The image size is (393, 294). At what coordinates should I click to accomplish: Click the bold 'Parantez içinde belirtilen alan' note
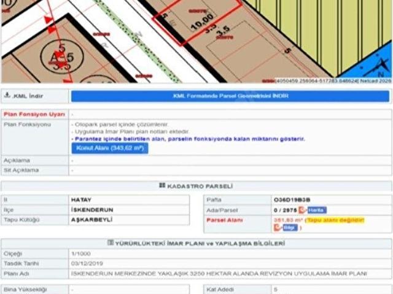[x=190, y=139]
